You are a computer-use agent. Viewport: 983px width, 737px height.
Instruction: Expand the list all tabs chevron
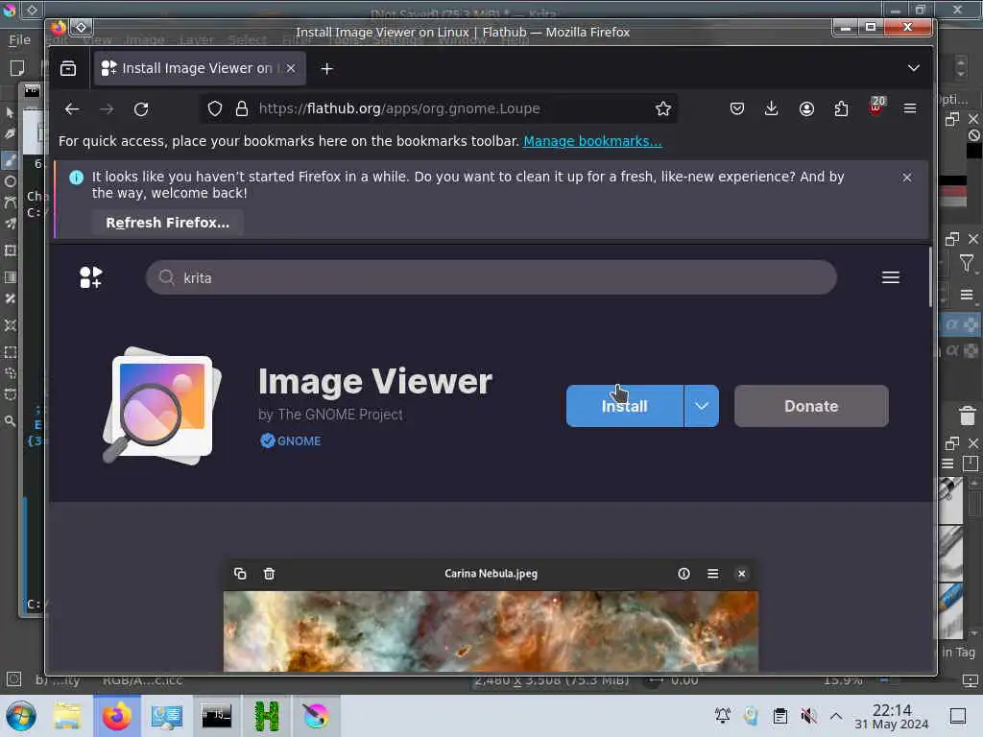pos(914,68)
